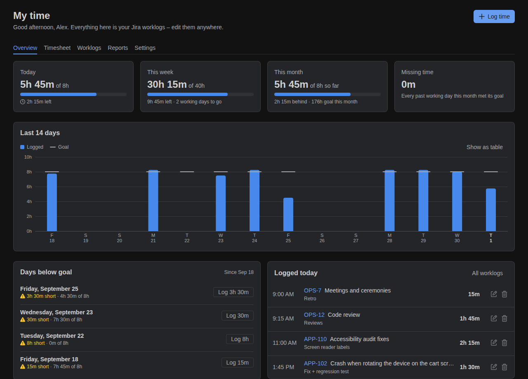Open issue link OPS-7

(313, 290)
